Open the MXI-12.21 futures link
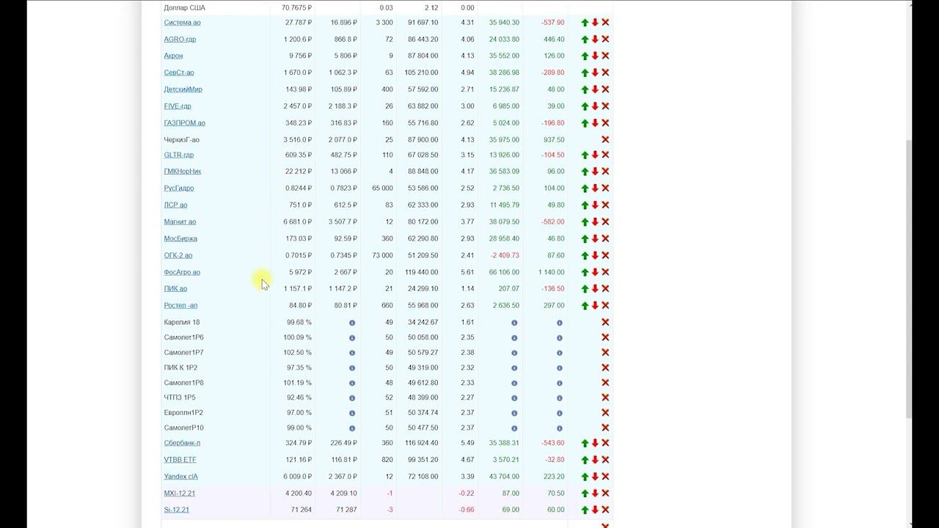939x528 pixels. click(179, 494)
